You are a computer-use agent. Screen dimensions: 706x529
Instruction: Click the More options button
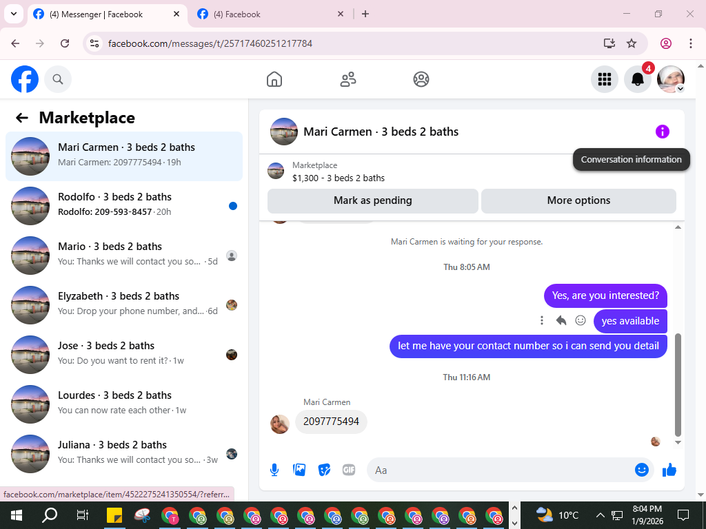[x=578, y=200]
